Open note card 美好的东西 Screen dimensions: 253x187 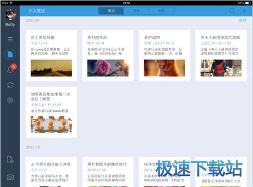108,56
